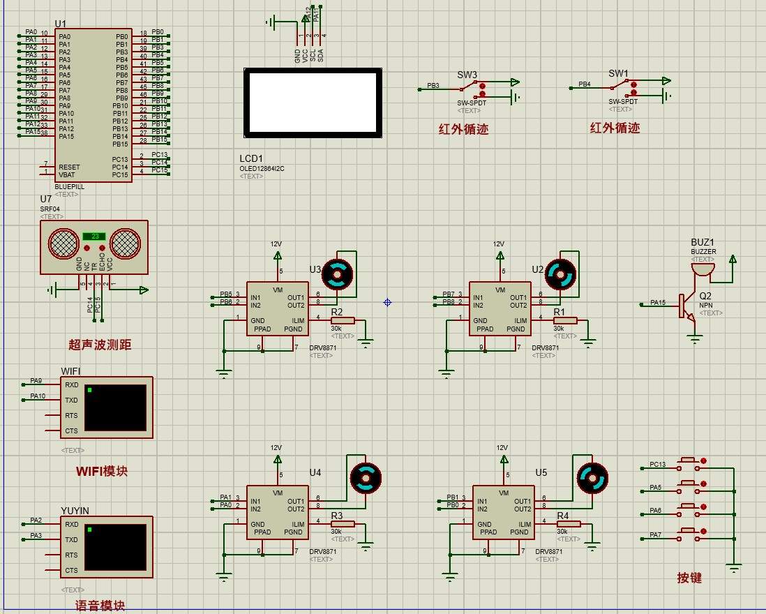Select the U3 DRV8871 driver chip
766x614 pixels.
tap(278, 308)
